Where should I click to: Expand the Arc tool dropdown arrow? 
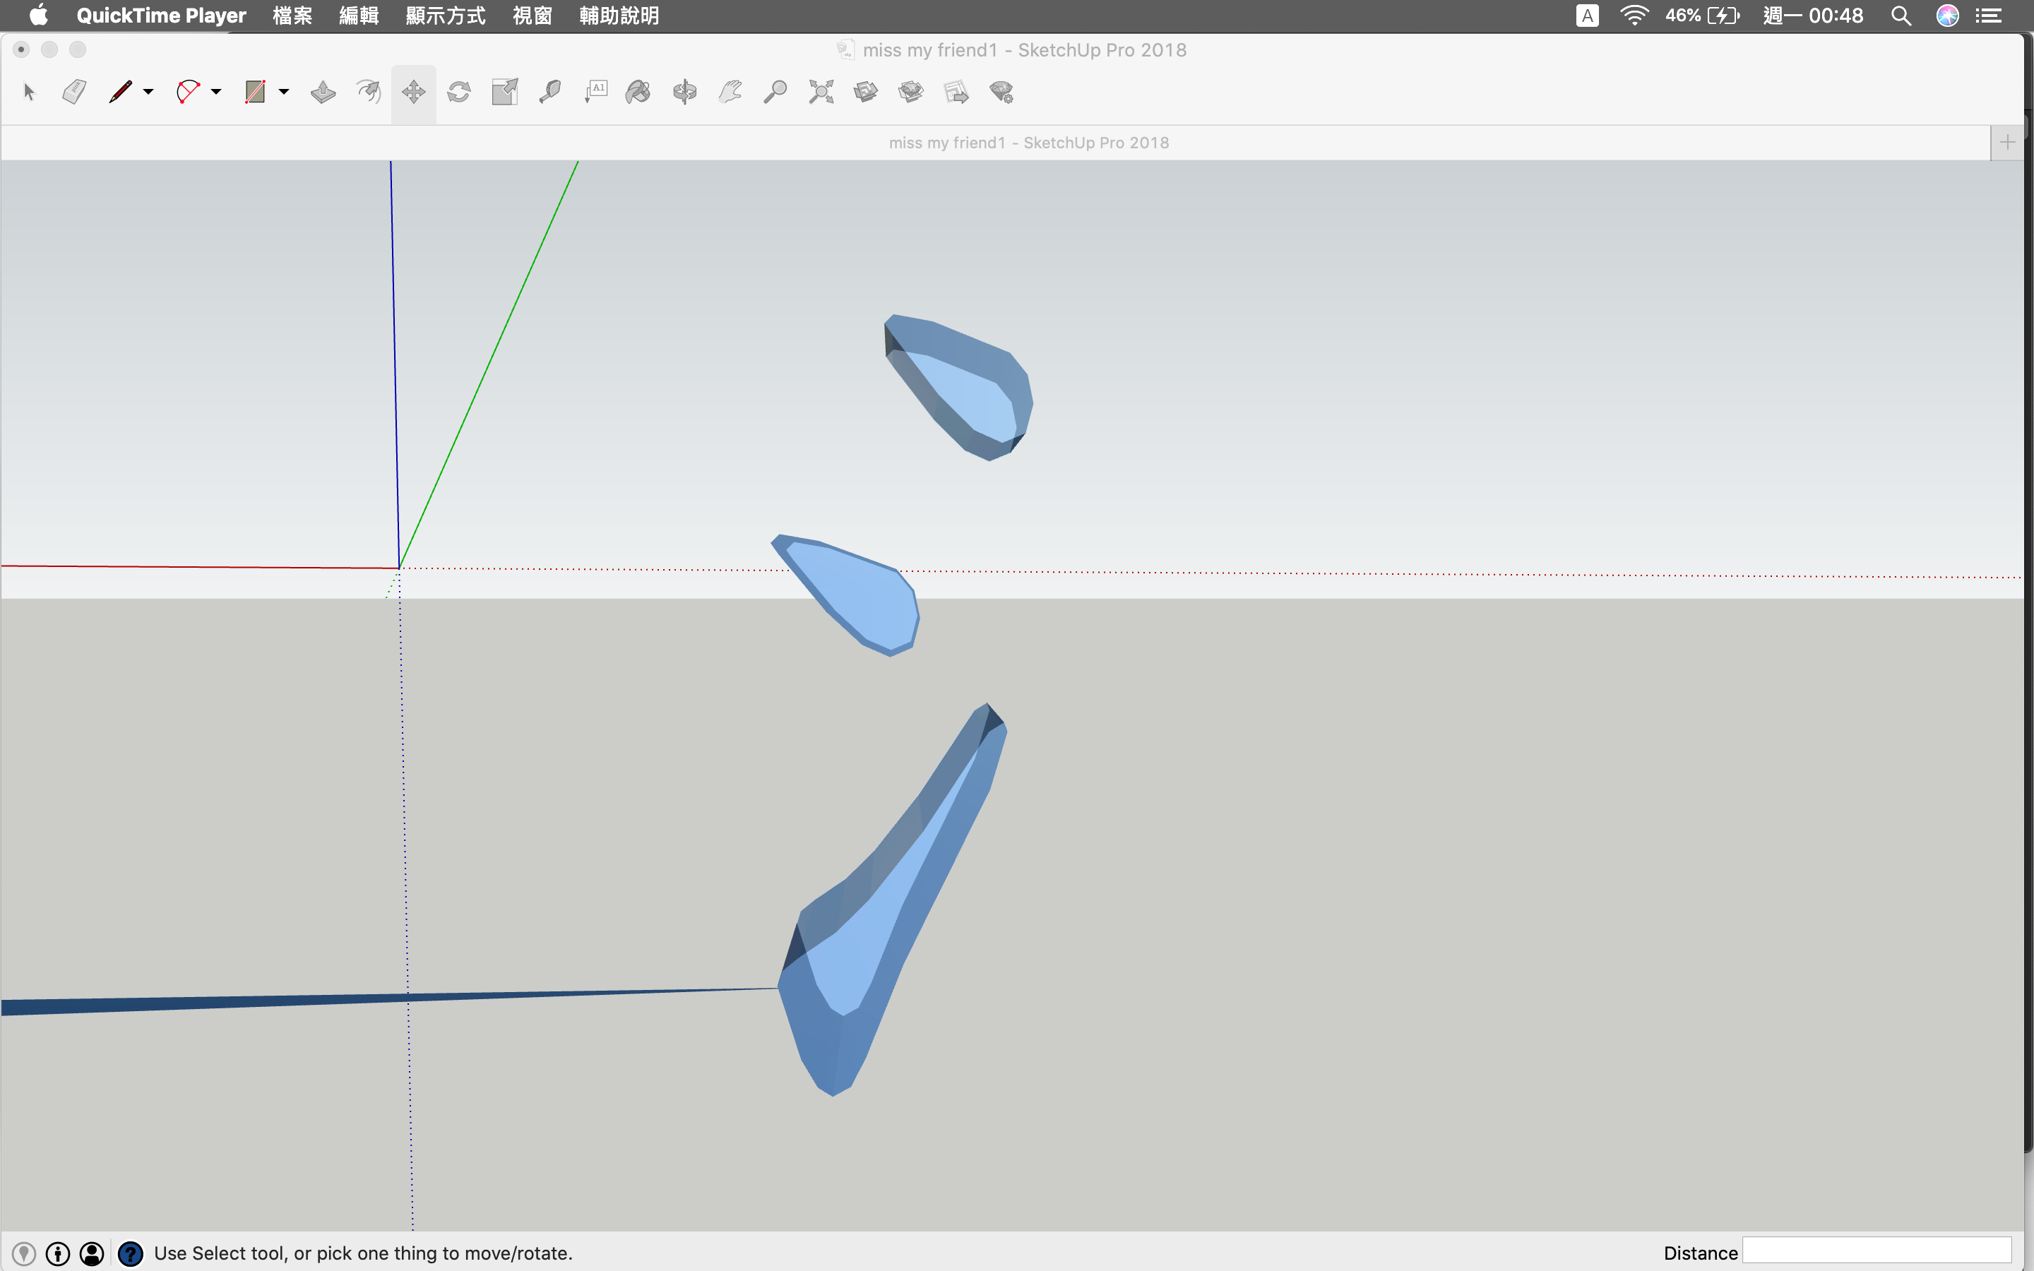[x=216, y=92]
